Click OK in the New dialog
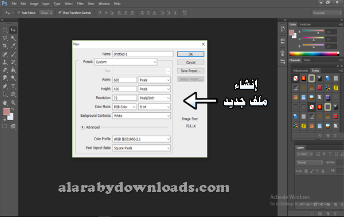The height and width of the screenshot is (217, 344). click(191, 54)
